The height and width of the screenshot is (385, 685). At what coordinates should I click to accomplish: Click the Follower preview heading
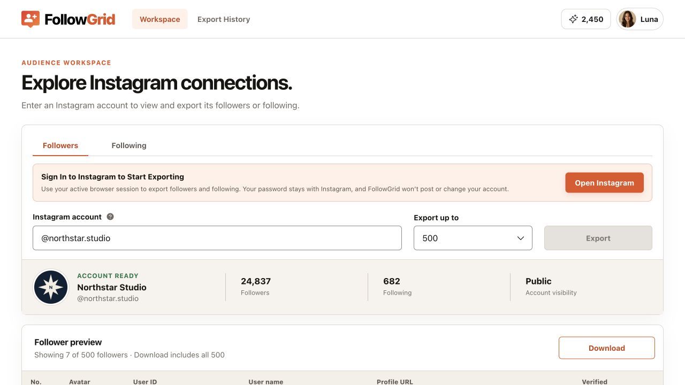(x=68, y=342)
